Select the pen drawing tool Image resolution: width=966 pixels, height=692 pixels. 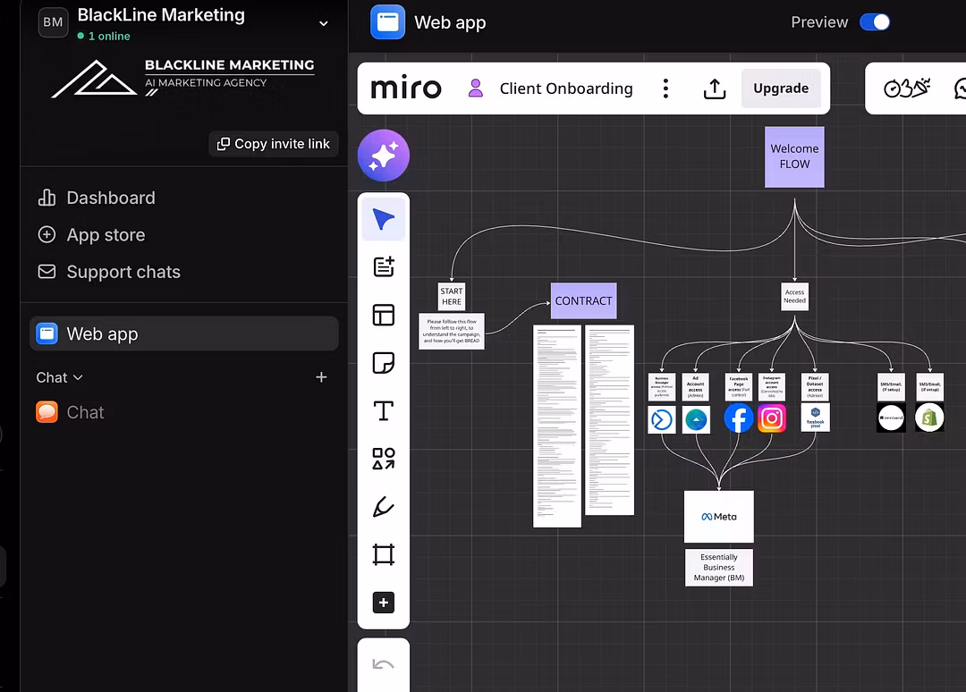pyautogui.click(x=383, y=507)
